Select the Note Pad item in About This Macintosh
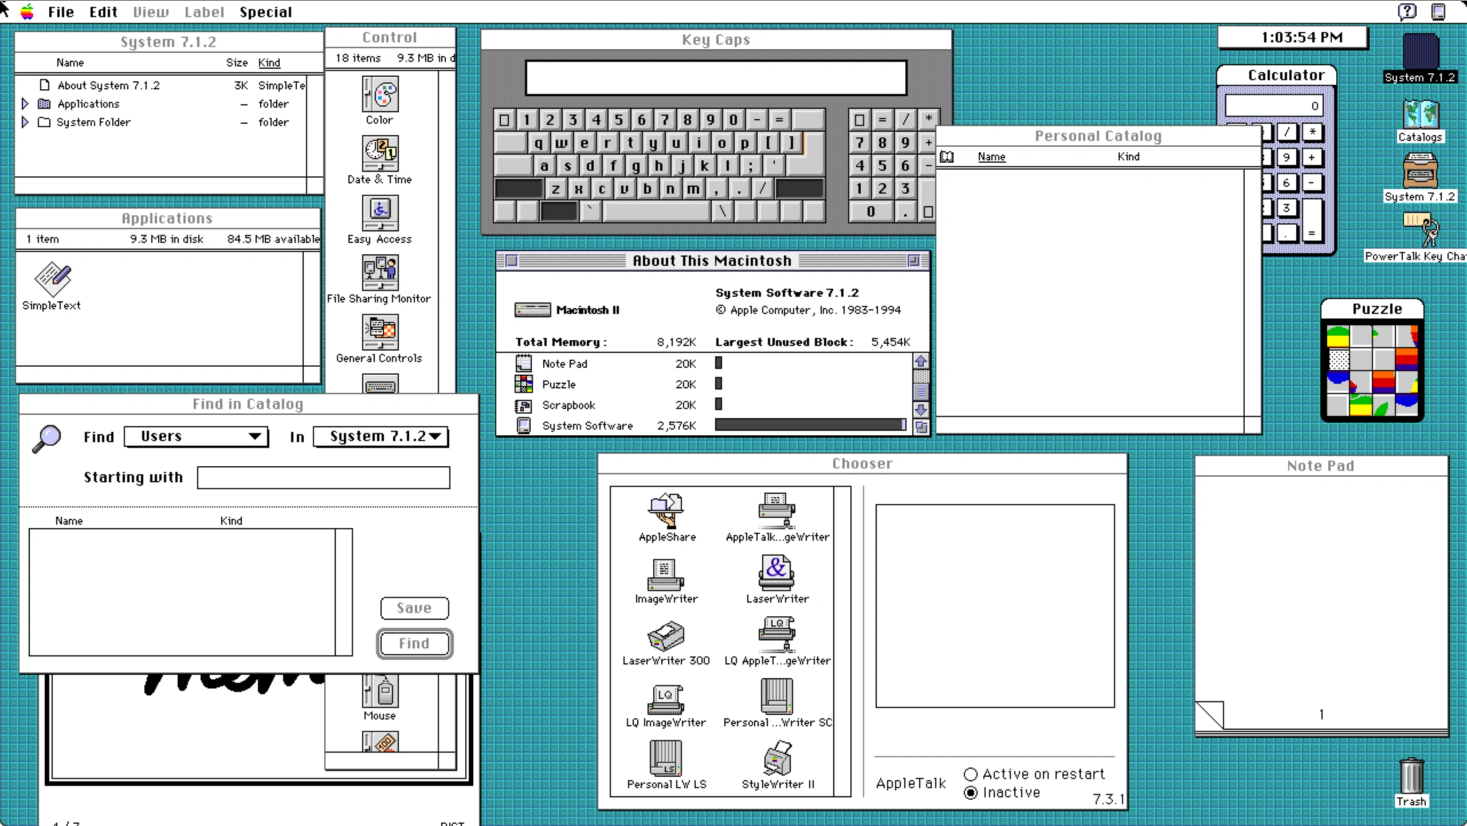Viewport: 1467px width, 826px height. click(564, 363)
